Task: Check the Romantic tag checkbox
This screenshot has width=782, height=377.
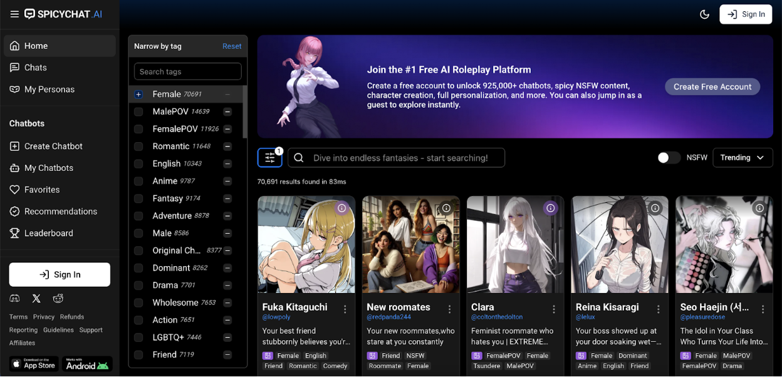Action: point(138,147)
